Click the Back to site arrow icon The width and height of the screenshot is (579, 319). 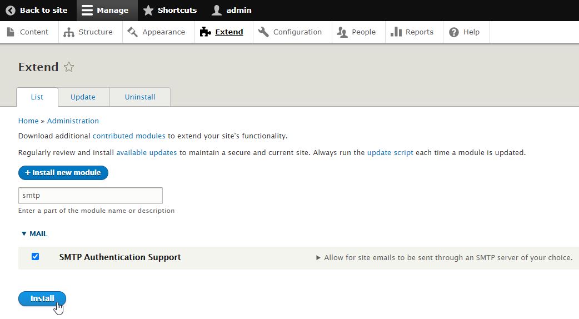coord(11,11)
